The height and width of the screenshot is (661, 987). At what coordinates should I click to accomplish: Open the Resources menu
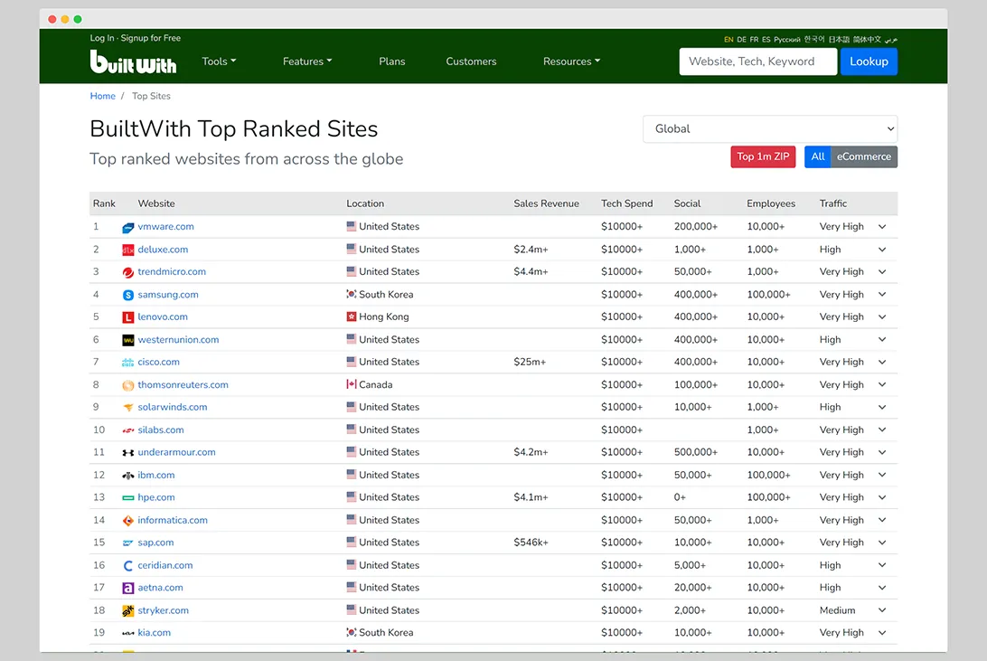click(571, 61)
